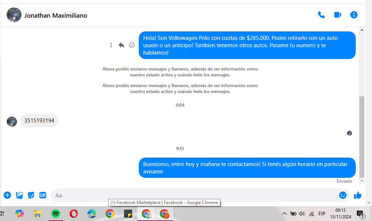The width and height of the screenshot is (372, 221).
Task: Switch input language from ESP indicator
Action: click(322, 214)
